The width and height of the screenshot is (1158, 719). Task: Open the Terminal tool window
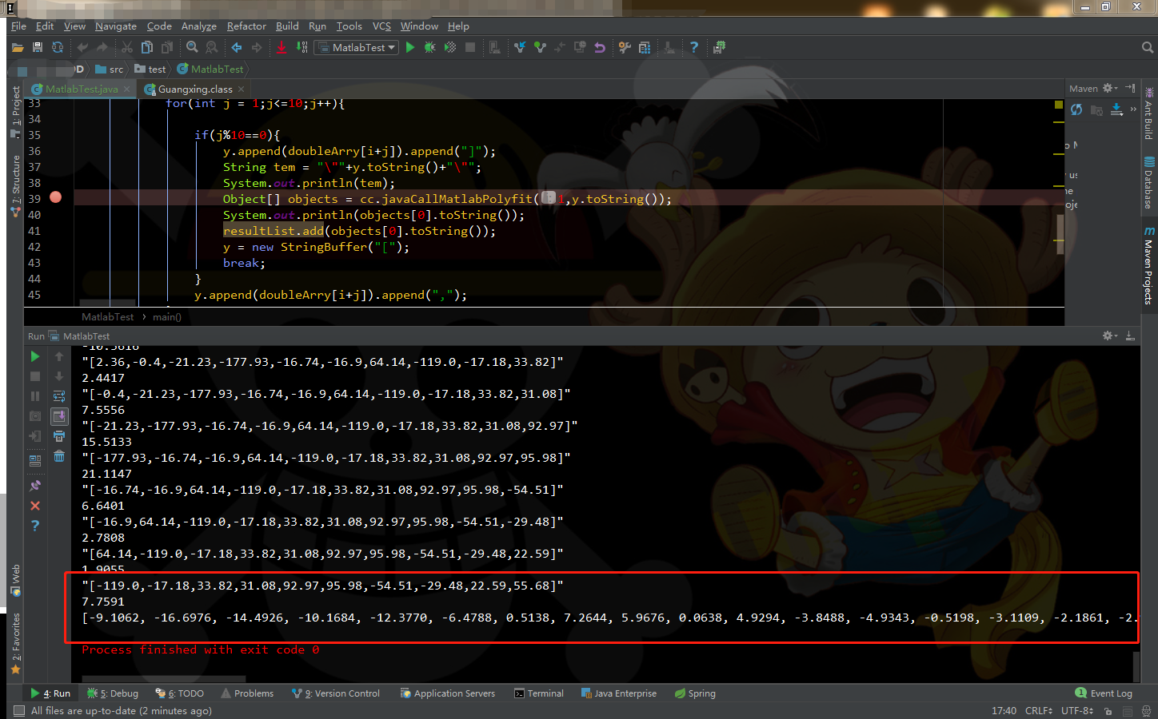540,693
